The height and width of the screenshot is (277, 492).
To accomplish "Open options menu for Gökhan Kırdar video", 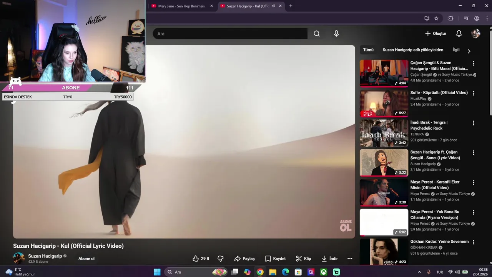I will [474, 242].
